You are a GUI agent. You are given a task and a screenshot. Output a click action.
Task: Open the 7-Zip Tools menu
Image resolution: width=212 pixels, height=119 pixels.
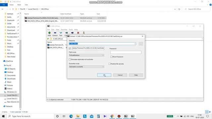click(x=71, y=29)
